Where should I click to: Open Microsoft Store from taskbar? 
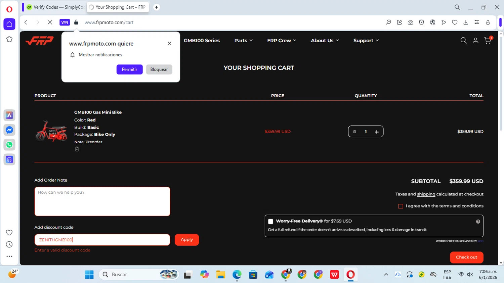pos(253,275)
